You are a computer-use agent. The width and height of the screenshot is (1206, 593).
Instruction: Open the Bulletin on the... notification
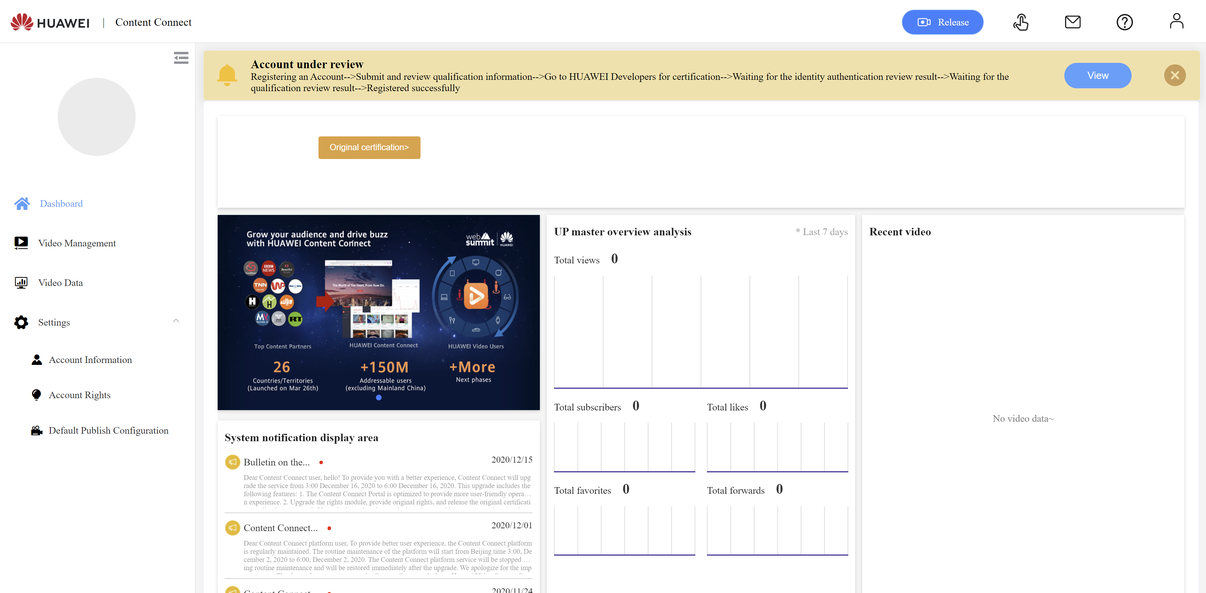click(x=276, y=462)
